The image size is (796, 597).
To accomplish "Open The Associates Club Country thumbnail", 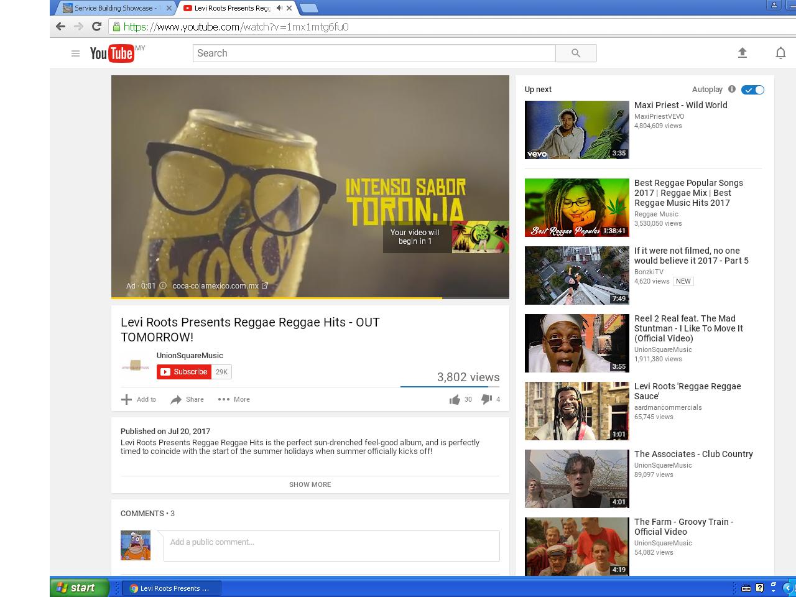I will [577, 479].
